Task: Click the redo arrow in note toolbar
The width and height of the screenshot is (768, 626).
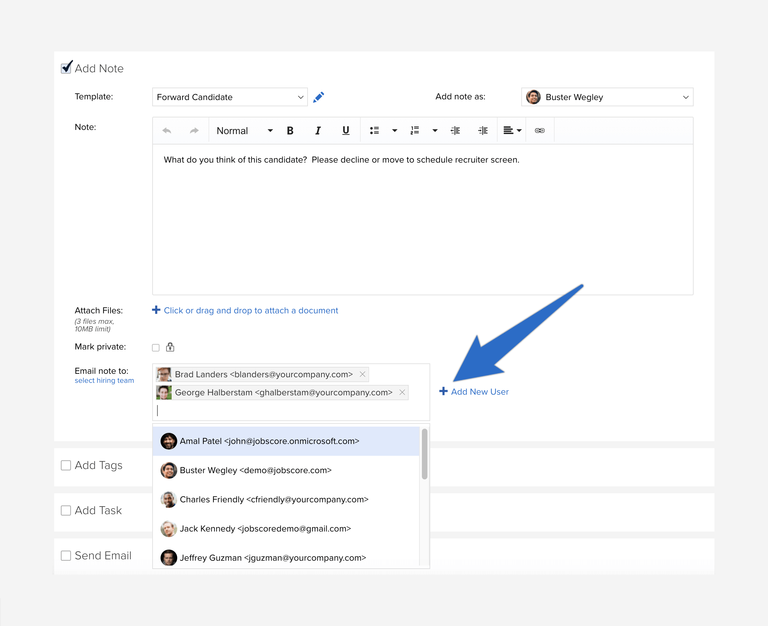Action: point(194,131)
